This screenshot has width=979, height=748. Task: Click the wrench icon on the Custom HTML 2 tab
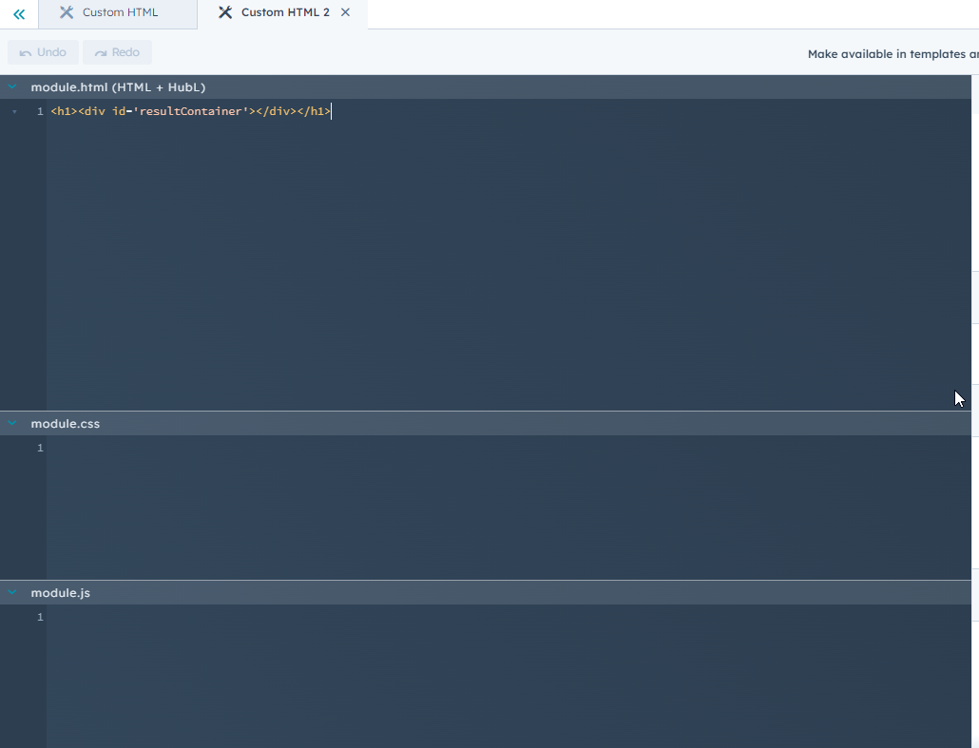[225, 13]
